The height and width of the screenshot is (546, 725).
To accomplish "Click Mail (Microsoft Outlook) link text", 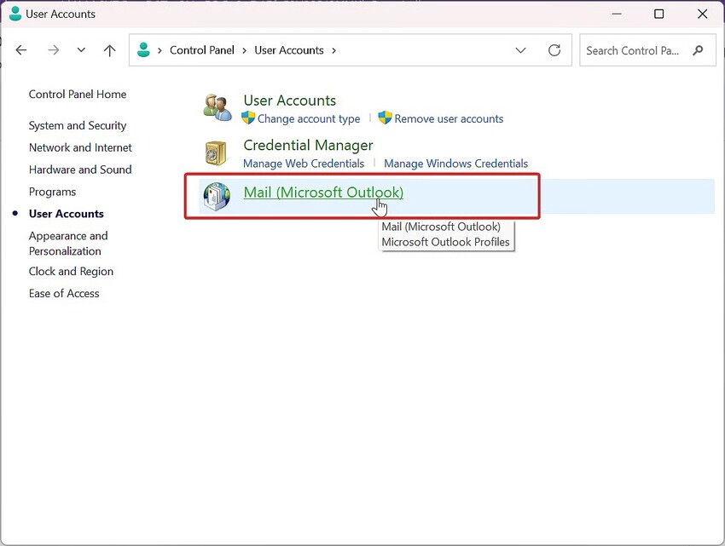I will pos(323,193).
